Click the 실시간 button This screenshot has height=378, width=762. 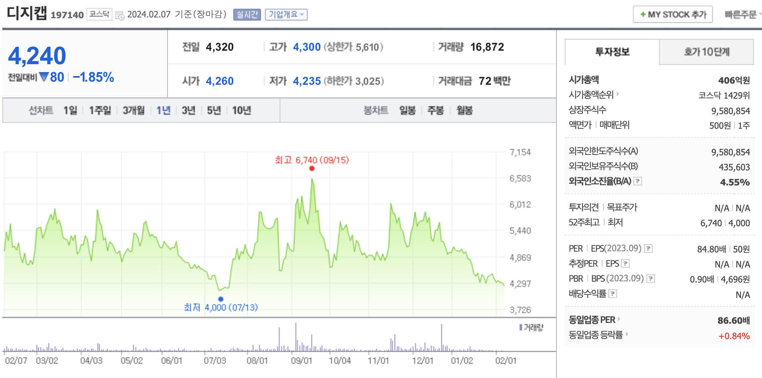(247, 15)
